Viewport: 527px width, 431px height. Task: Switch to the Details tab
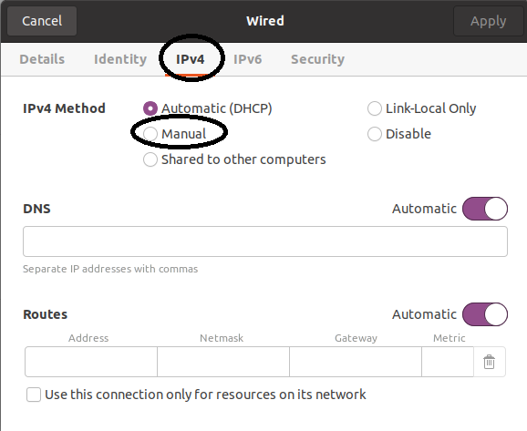(42, 59)
